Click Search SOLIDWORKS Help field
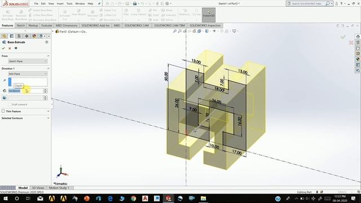Viewport: 361px width, 203px height. tap(308, 4)
